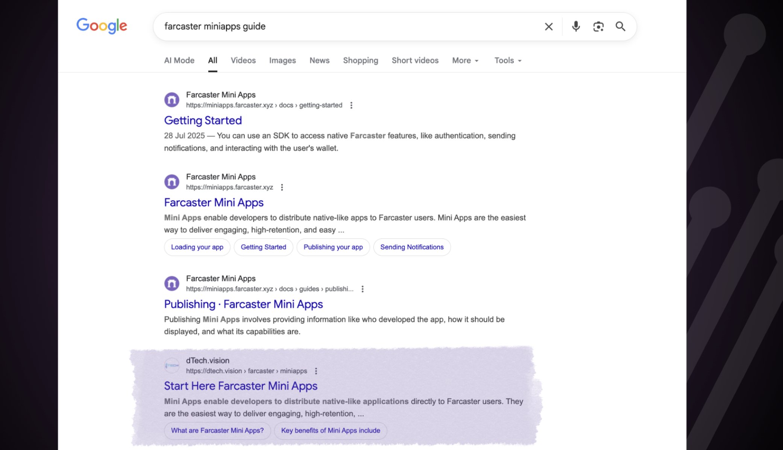Switch to the AI Mode tab

pos(179,60)
